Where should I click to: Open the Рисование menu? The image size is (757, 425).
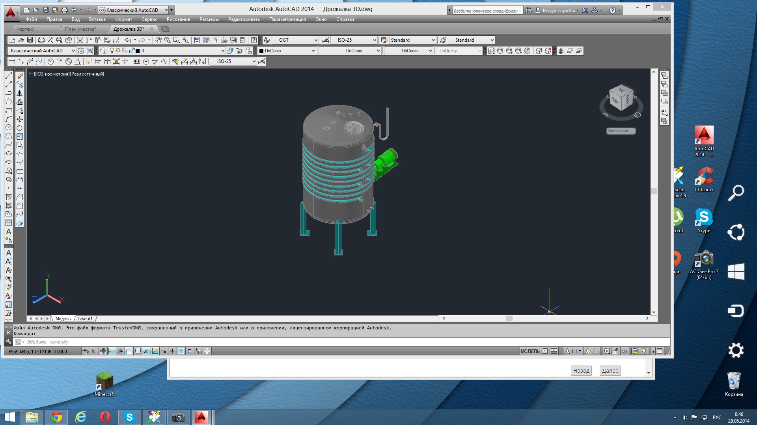pos(178,19)
